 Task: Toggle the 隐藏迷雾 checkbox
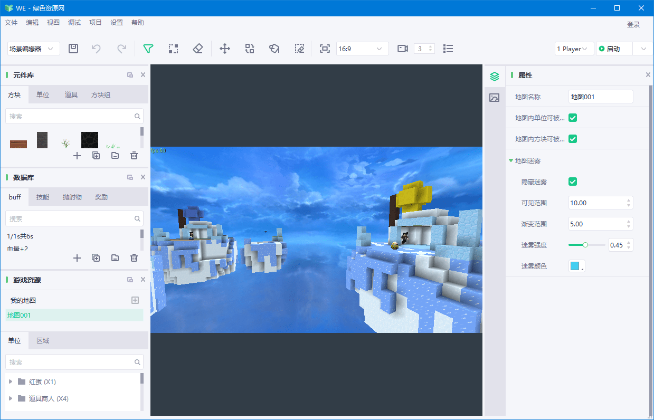pos(573,182)
